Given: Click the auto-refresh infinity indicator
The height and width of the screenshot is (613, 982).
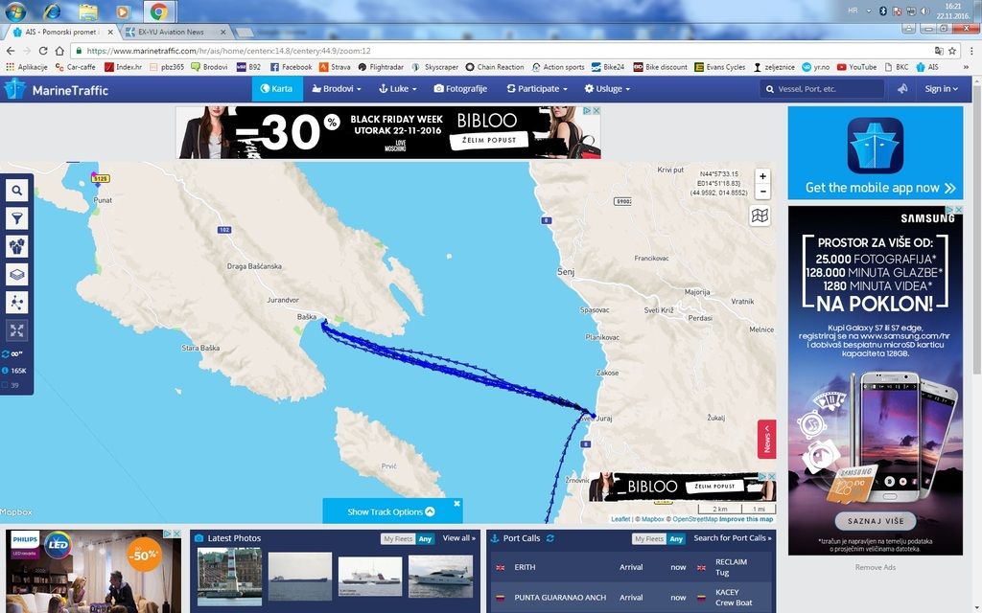Looking at the screenshot, I should 13,354.
